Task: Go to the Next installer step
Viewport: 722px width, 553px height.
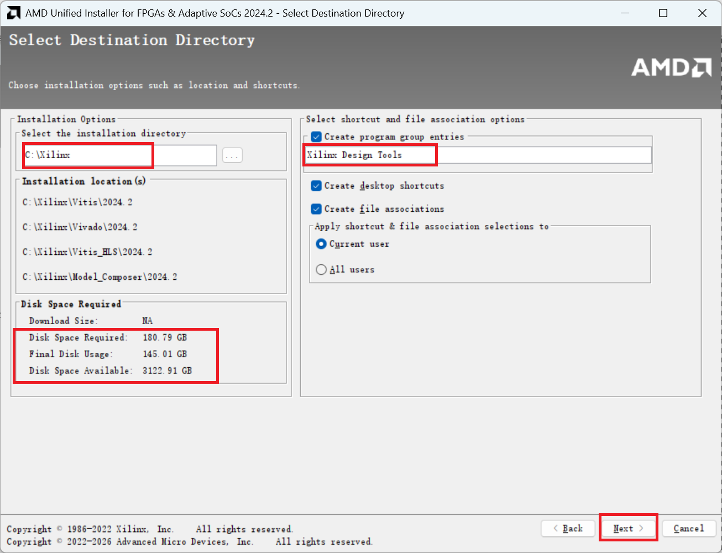Action: pyautogui.click(x=628, y=529)
